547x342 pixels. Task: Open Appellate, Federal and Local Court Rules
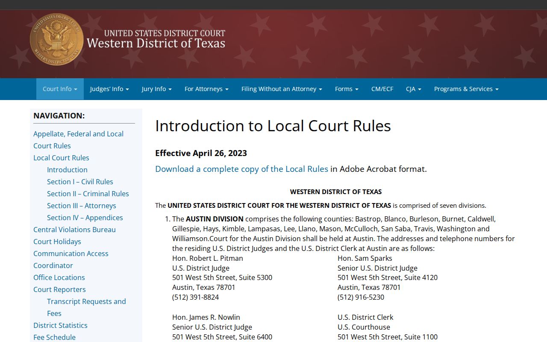(x=78, y=140)
